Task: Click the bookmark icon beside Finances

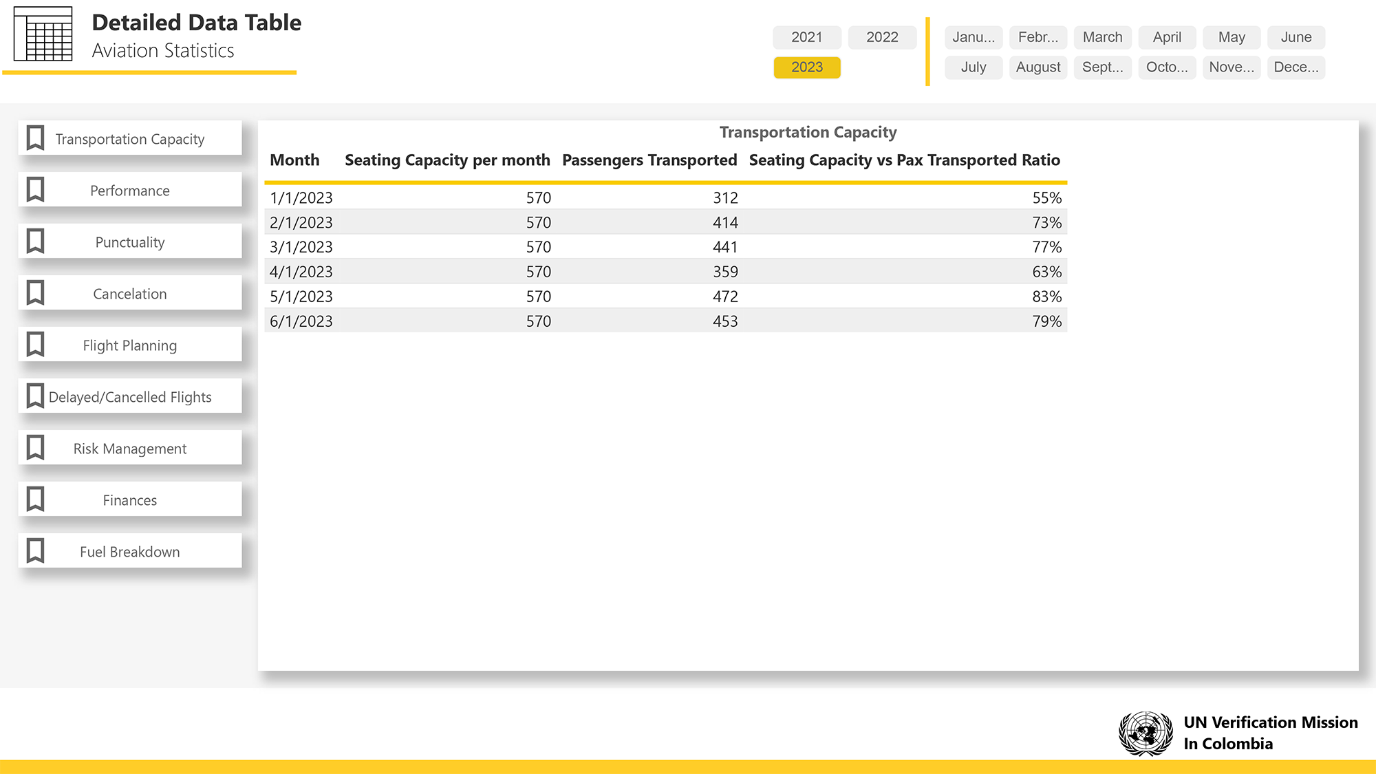Action: (35, 499)
